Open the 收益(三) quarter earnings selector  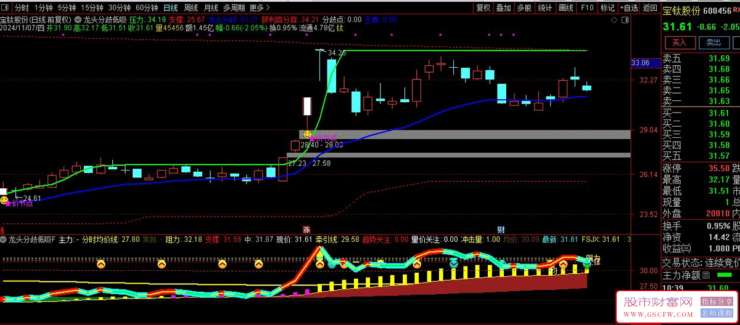pyautogui.click(x=678, y=248)
